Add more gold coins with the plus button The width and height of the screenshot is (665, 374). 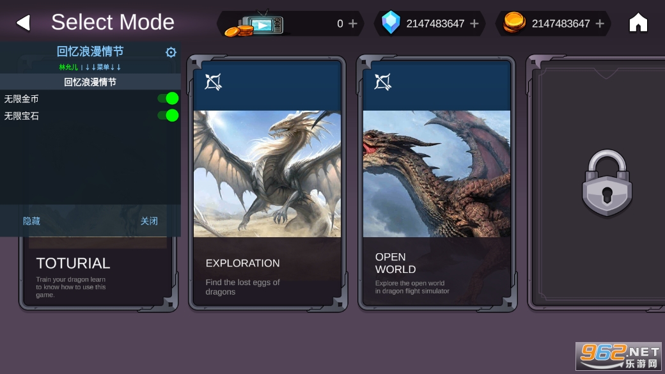point(600,24)
